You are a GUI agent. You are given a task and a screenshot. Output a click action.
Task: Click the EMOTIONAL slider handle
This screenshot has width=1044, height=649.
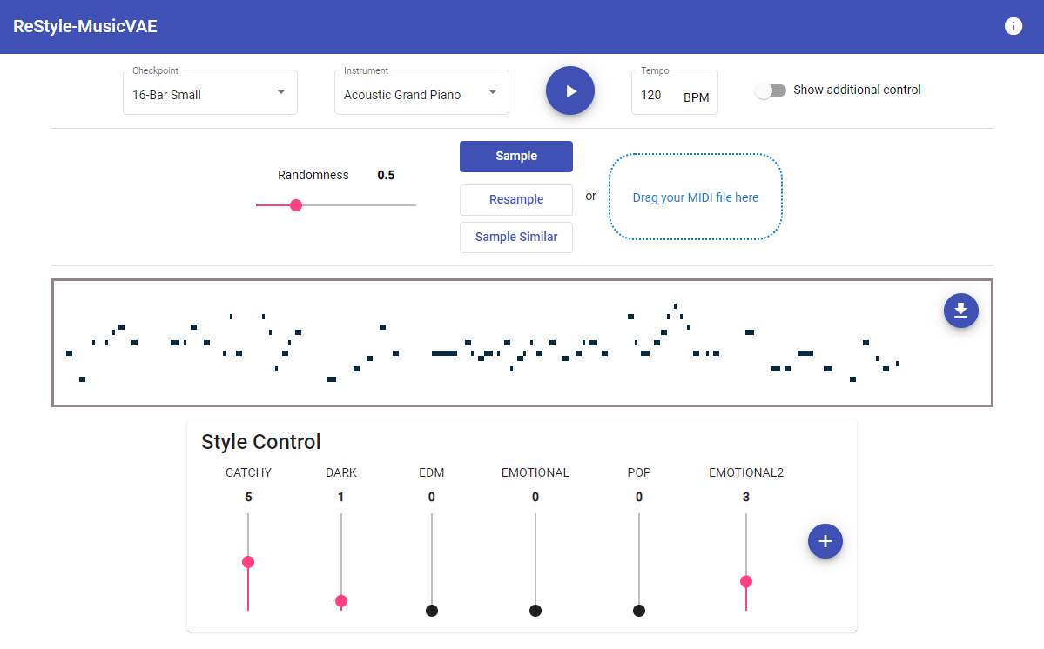(535, 611)
